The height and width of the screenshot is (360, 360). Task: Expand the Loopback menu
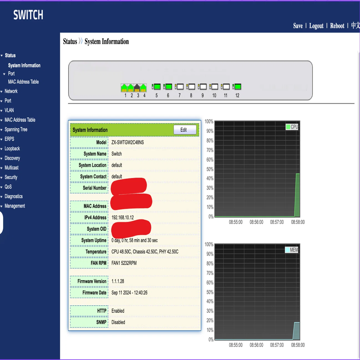coord(12,149)
